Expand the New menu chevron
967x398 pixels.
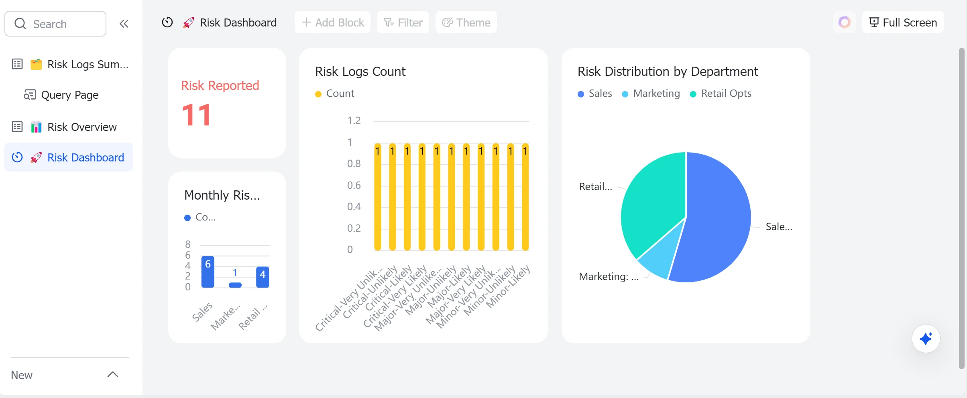[x=113, y=375]
